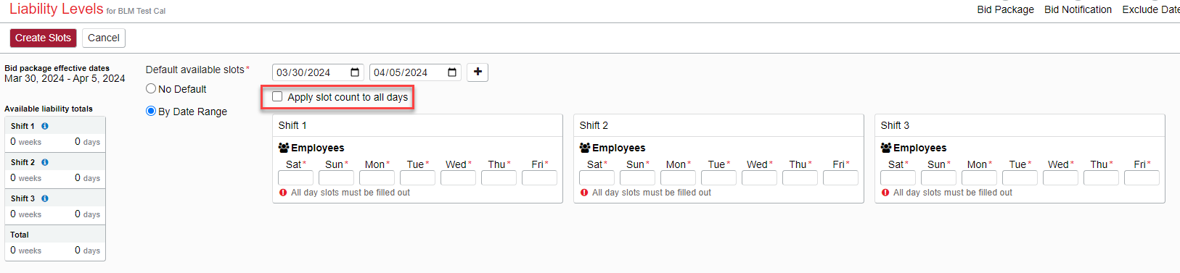Image resolution: width=1180 pixels, height=273 pixels.
Task: Click the Shift 2 info icon
Action: [x=45, y=162]
